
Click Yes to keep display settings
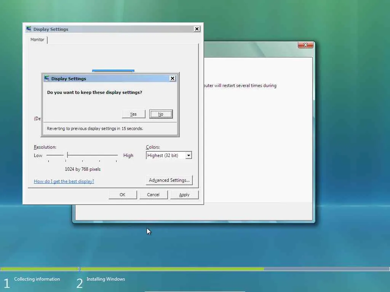coord(134,114)
